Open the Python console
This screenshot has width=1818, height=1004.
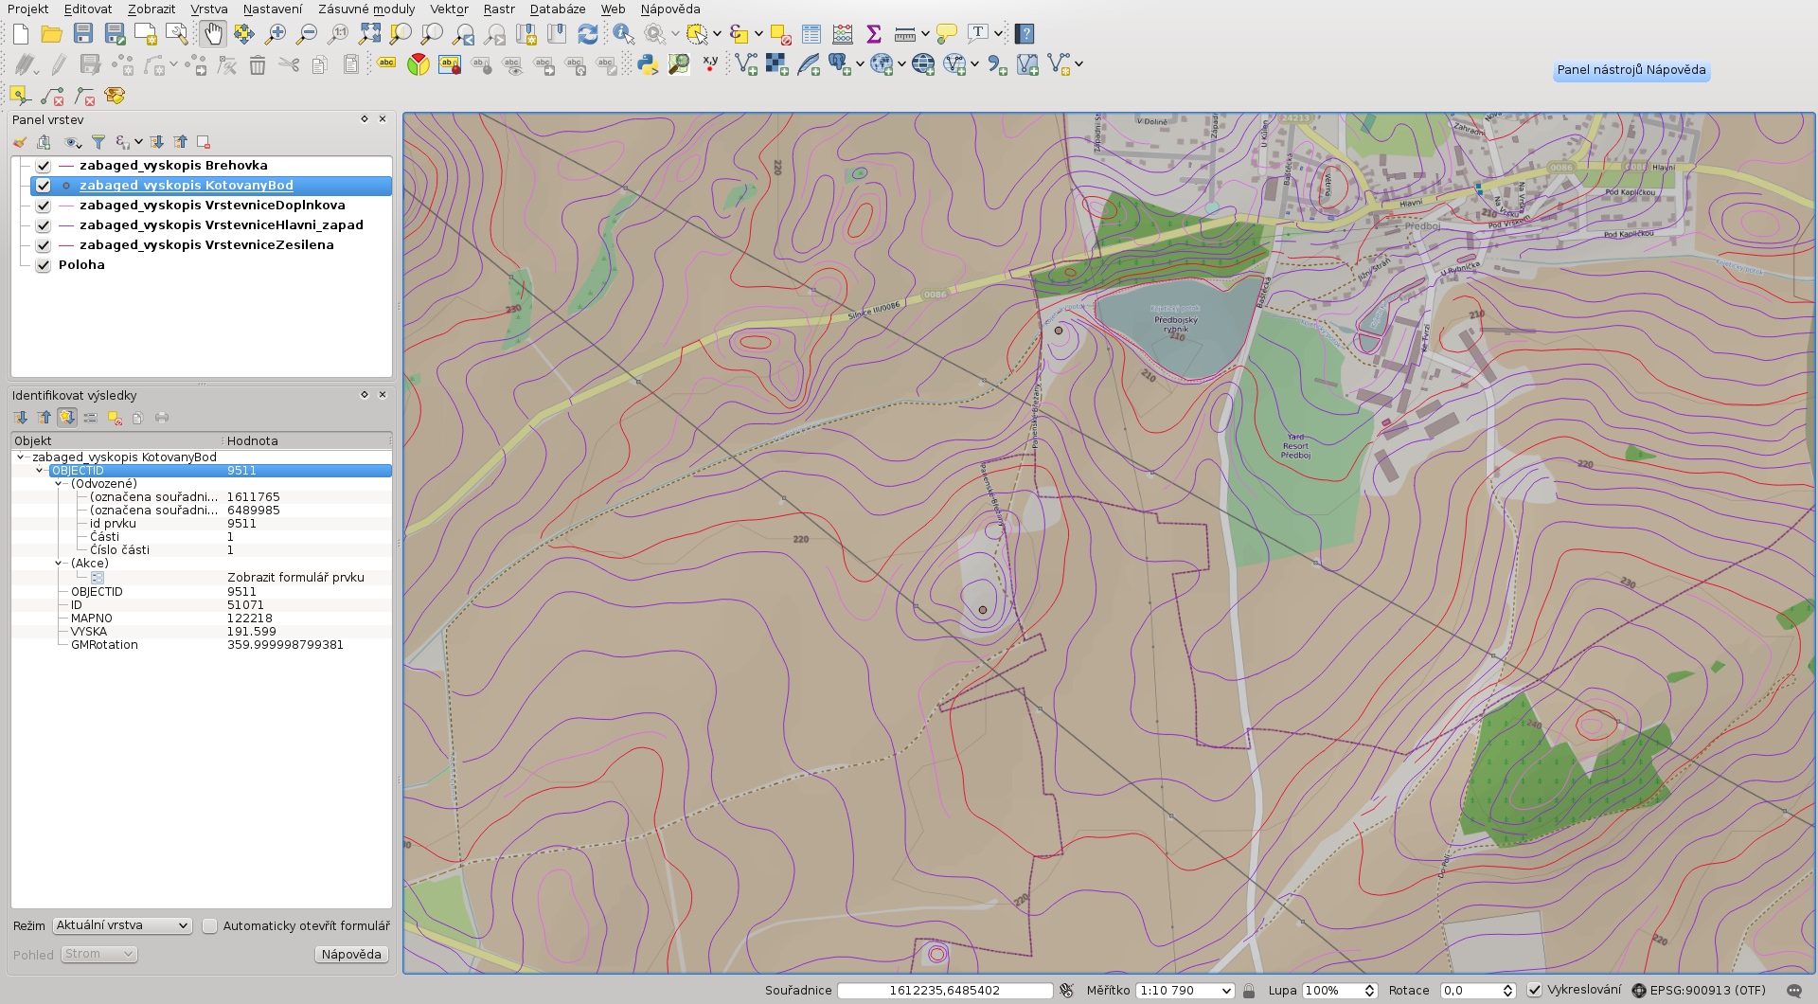coord(648,64)
